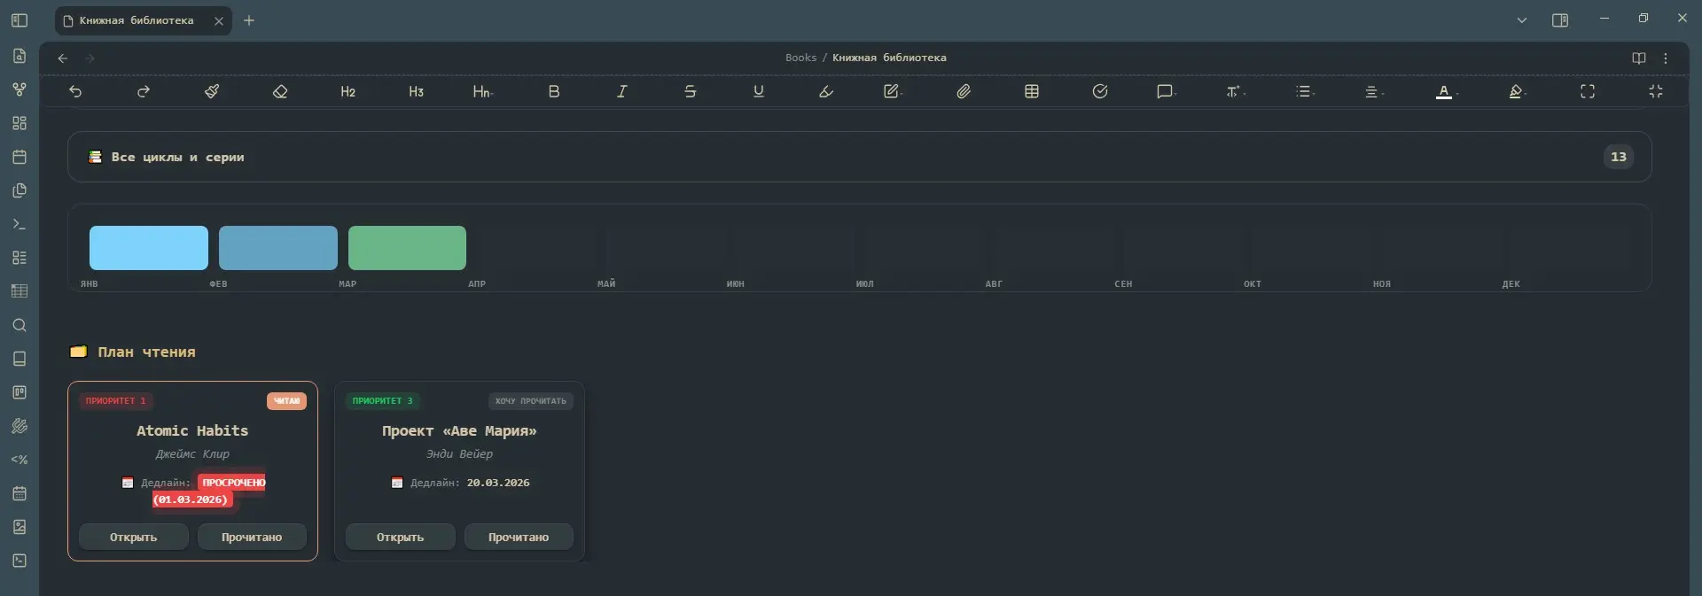
Task: Insert a table using the table icon
Action: click(1032, 91)
